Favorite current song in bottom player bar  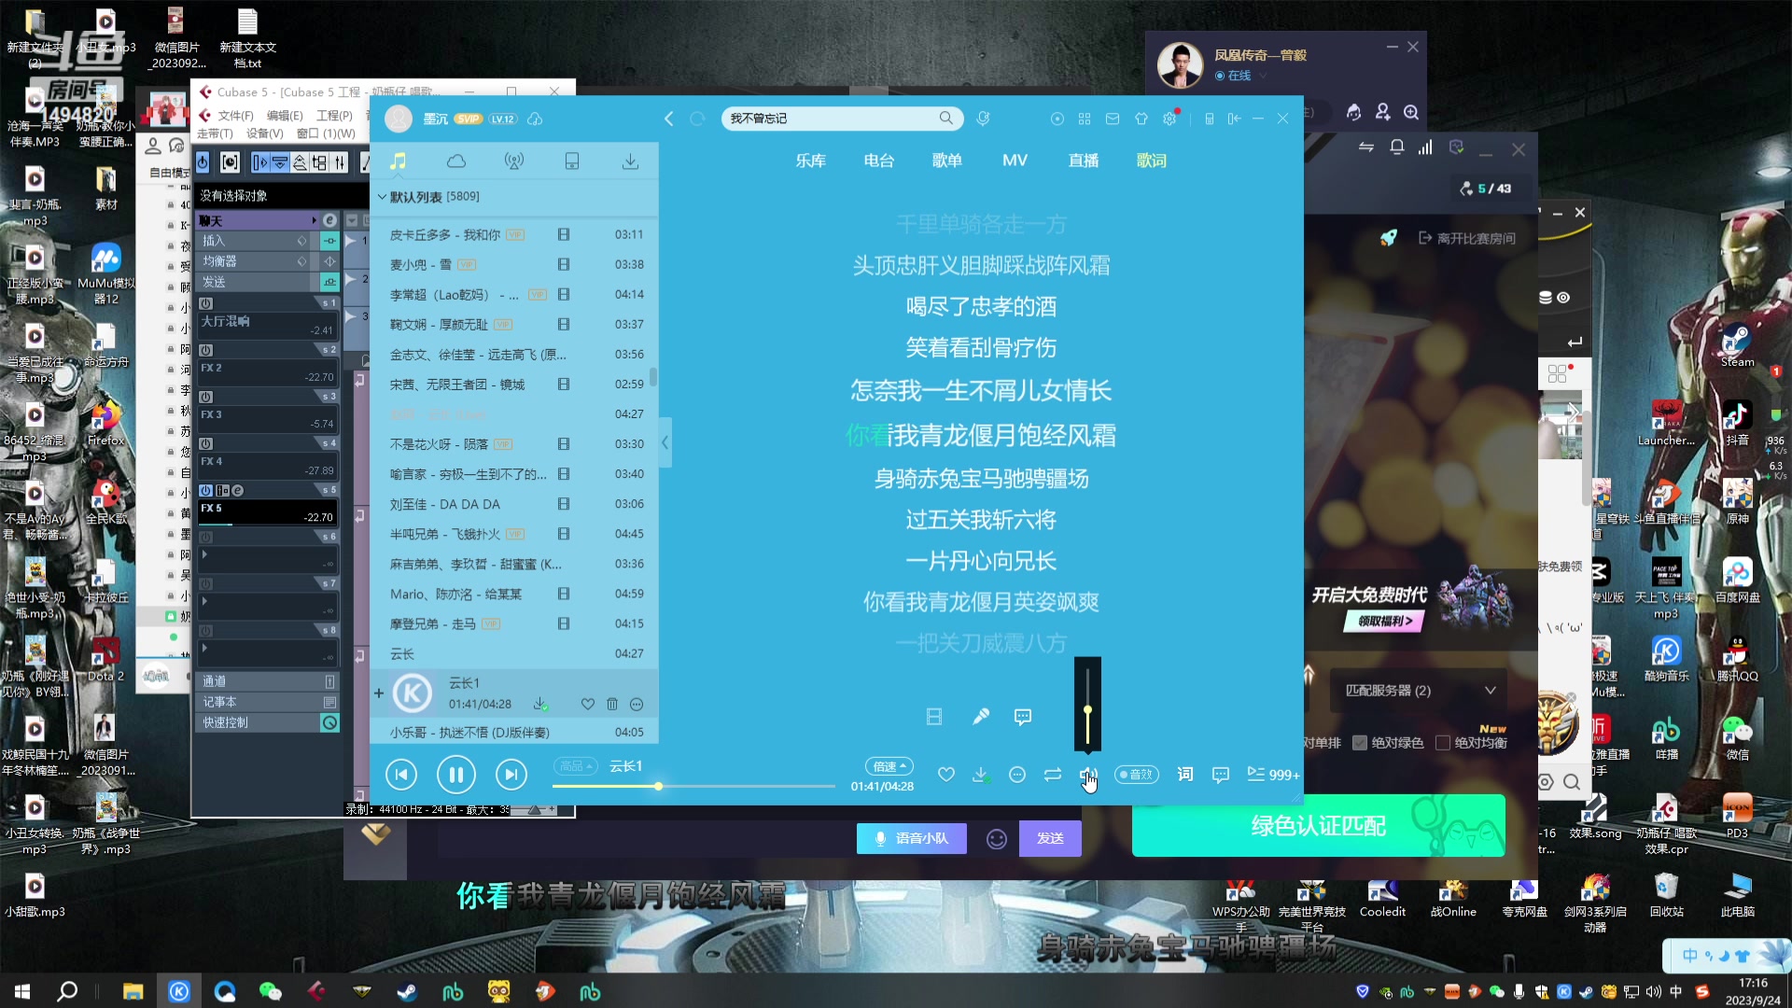[946, 775]
